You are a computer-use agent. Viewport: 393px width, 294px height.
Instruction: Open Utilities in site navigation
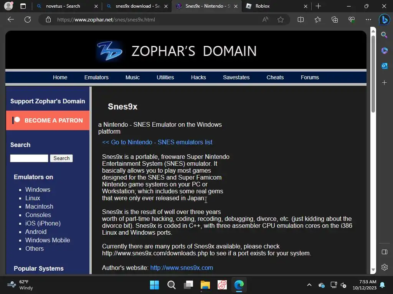[x=165, y=77]
